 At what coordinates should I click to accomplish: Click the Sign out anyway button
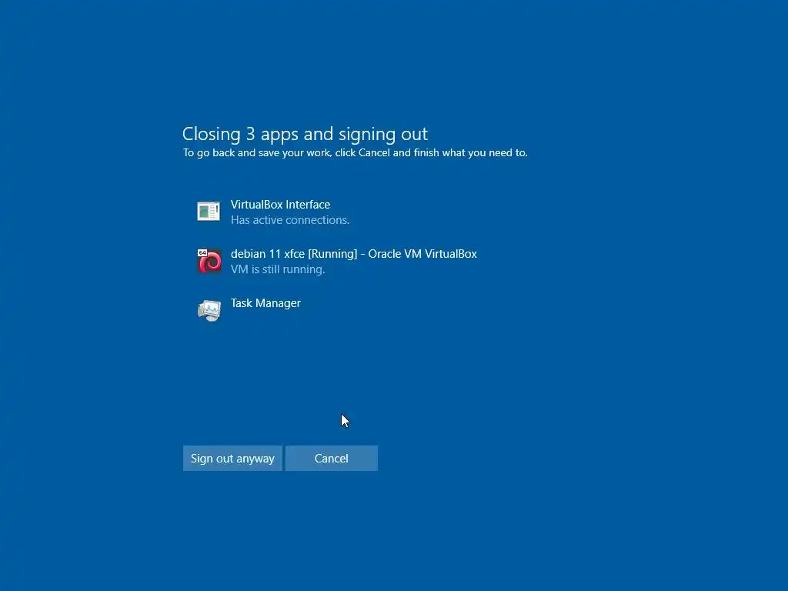point(232,459)
